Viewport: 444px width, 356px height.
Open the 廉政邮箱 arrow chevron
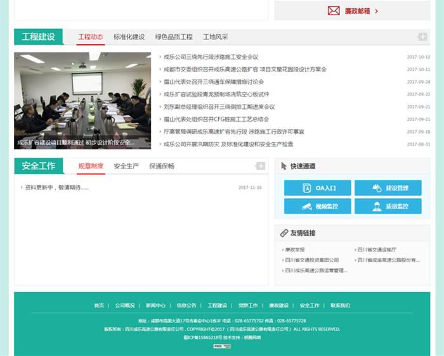tap(377, 11)
